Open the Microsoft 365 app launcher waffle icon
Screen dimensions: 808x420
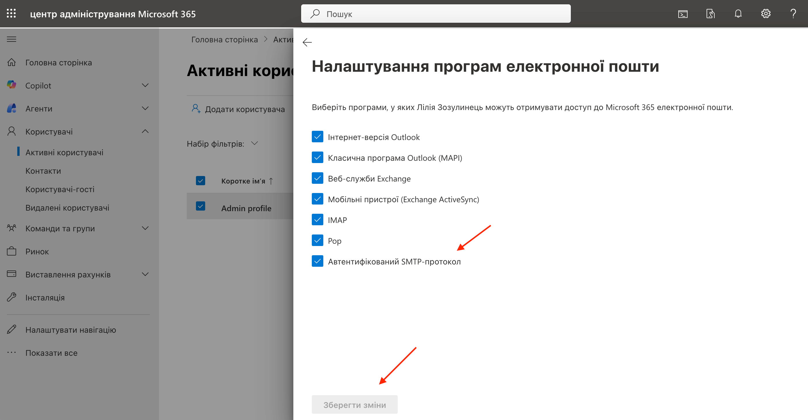click(11, 14)
